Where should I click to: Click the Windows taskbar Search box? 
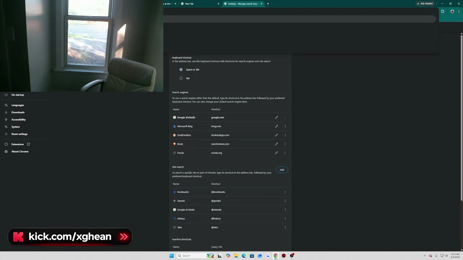click(195, 256)
